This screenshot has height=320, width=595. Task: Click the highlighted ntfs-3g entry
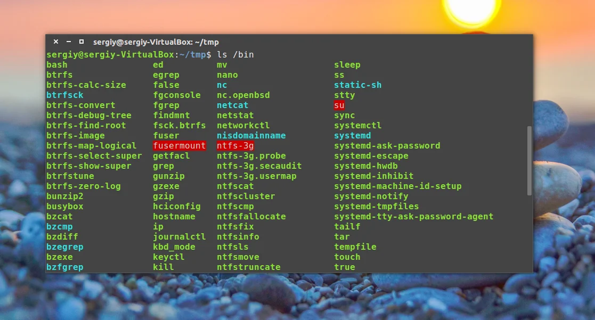[235, 145]
